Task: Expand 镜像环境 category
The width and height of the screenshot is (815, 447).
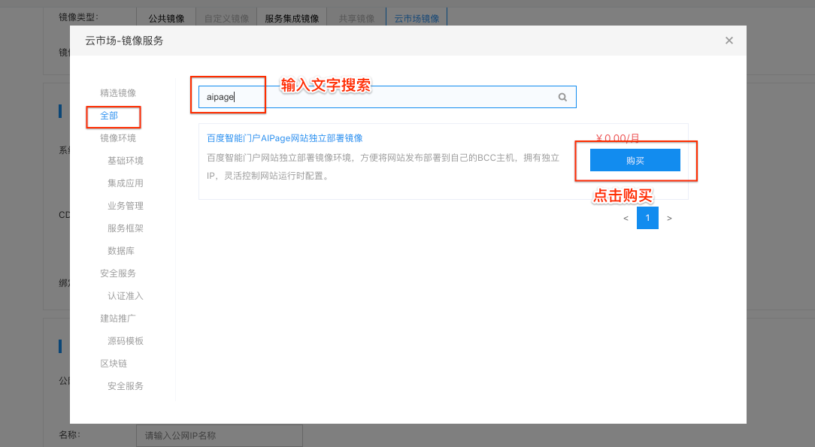Action: [118, 138]
